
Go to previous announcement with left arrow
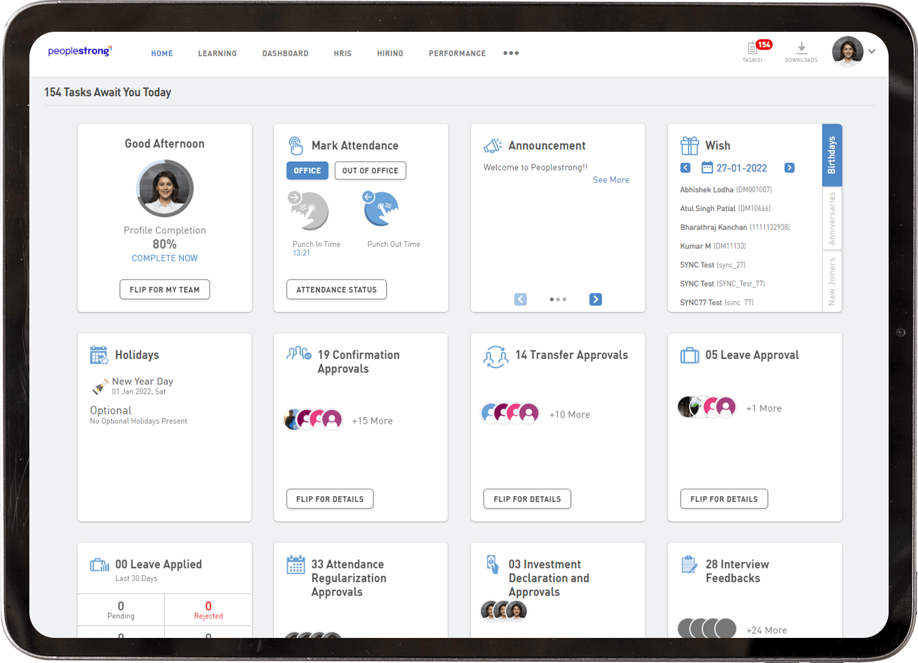(x=520, y=299)
